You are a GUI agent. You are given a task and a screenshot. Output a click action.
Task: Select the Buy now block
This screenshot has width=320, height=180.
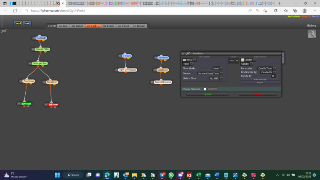click(26, 104)
